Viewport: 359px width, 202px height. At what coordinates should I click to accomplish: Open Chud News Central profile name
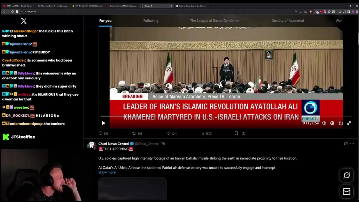114,144
